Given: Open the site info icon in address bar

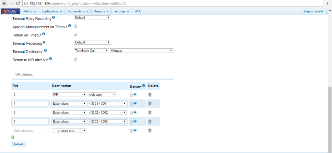Looking at the screenshot, I should 26,4.
